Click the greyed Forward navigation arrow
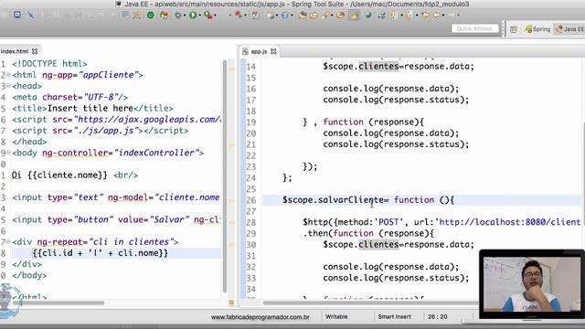The height and width of the screenshot is (329, 585). [452, 16]
